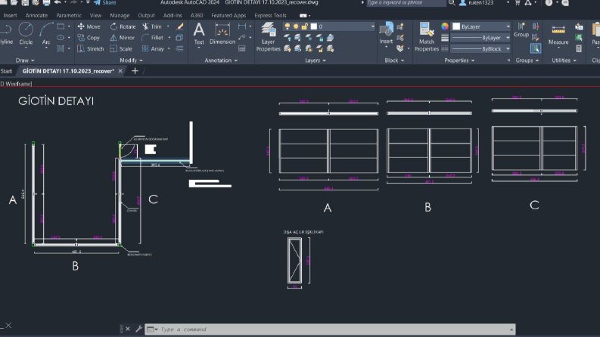Click the Ungroup icon in Groups panel
Screen dimensions: 600x337
536,26
